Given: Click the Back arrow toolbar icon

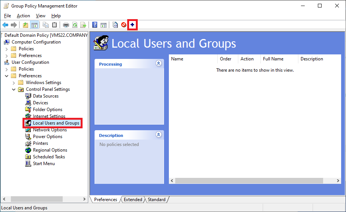Looking at the screenshot, I should [x=5, y=25].
